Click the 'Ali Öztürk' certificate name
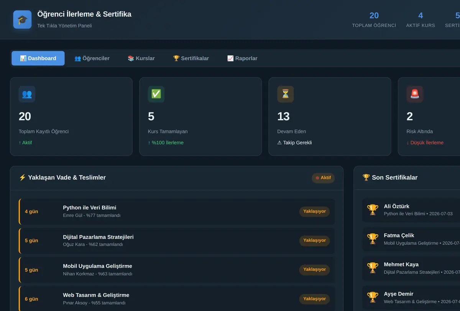The height and width of the screenshot is (311, 460). click(397, 206)
